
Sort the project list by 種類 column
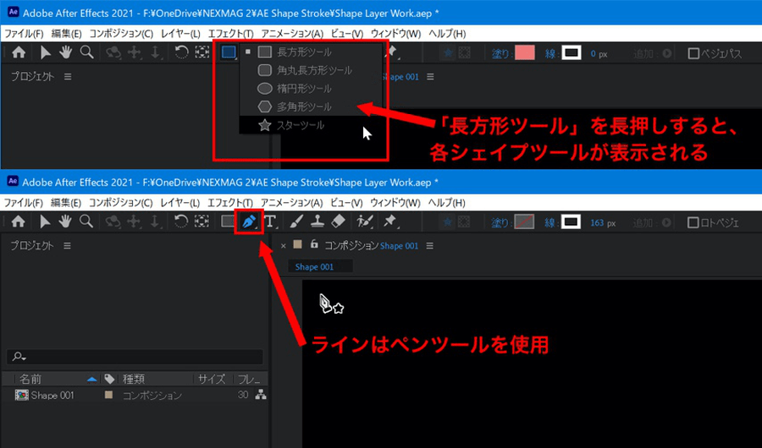click(x=133, y=379)
